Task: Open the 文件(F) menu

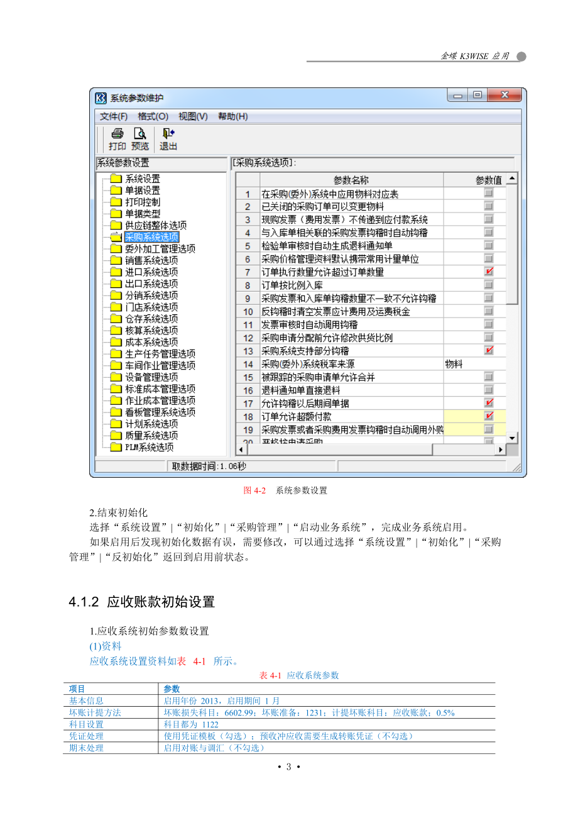Action: pos(114,116)
